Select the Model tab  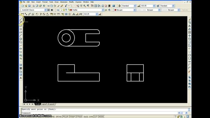37,104
